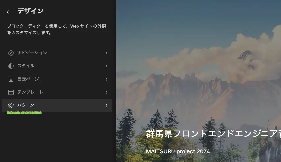Go to the テンプレート menu label
Viewport: 281px width, 162px height.
30,92
